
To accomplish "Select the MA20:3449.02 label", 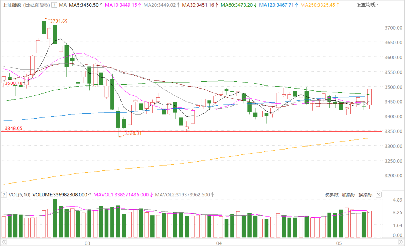I will click(161, 5).
